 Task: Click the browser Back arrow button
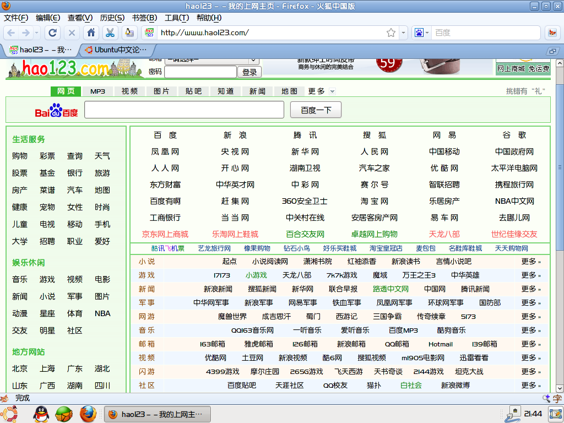11,32
